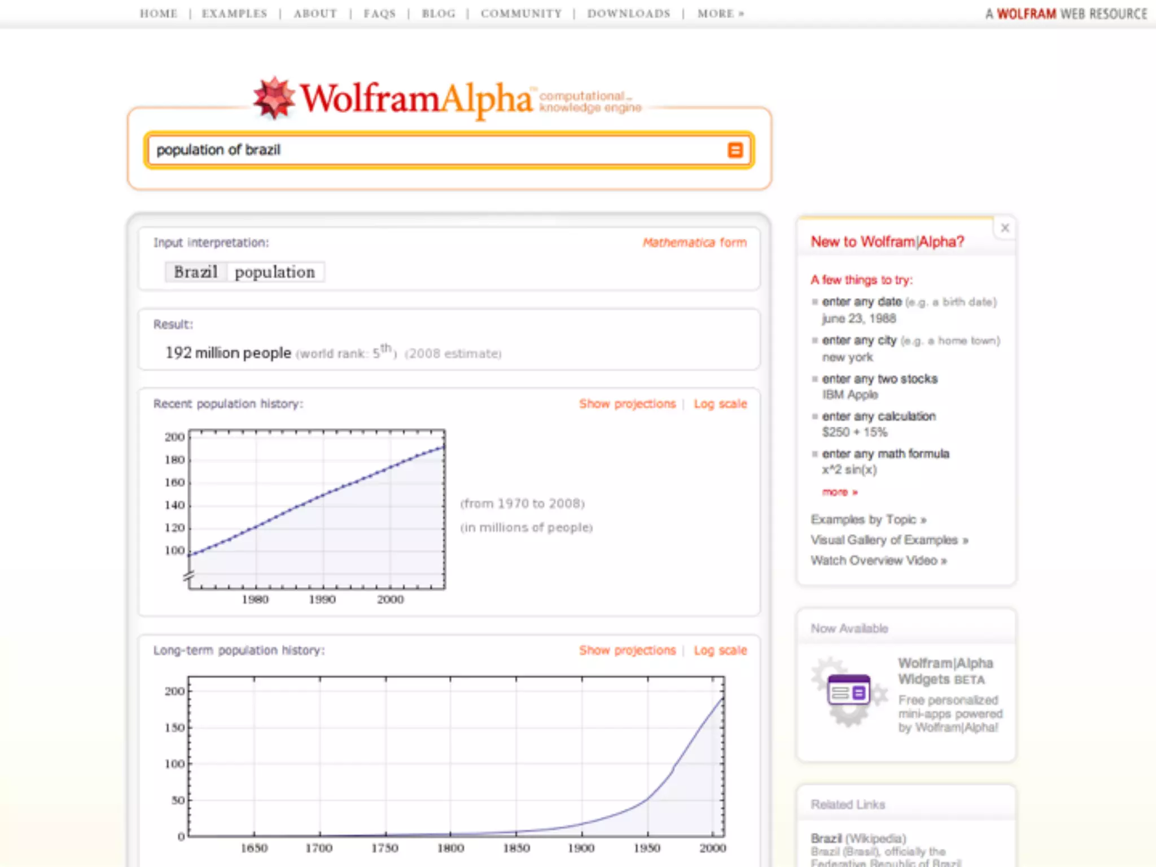The height and width of the screenshot is (867, 1156).
Task: Go to EXAMPLES in top navigation
Action: click(234, 14)
